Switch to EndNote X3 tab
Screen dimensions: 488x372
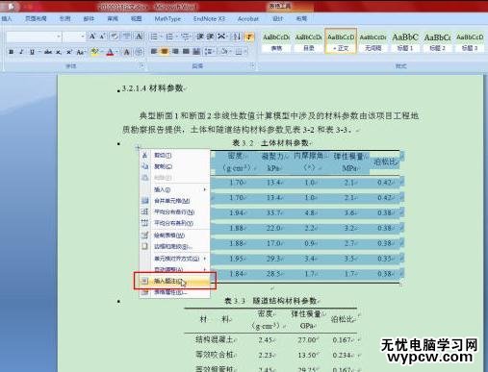pos(209,19)
